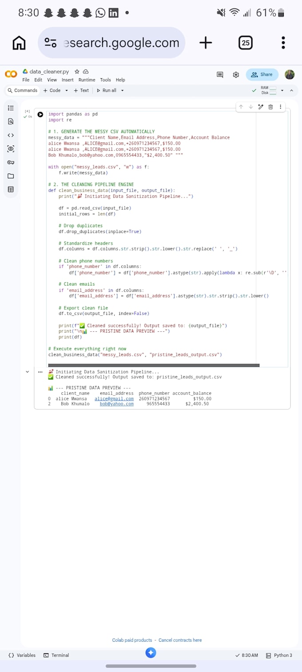Image resolution: width=302 pixels, height=672 pixels.
Task: Click alice@gmail.com link in output
Action: pyautogui.click(x=114, y=399)
